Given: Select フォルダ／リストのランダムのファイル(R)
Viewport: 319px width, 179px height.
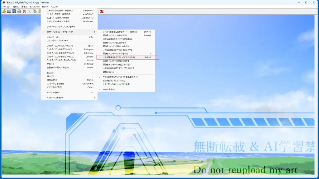Looking at the screenshot, I should tap(69, 60).
